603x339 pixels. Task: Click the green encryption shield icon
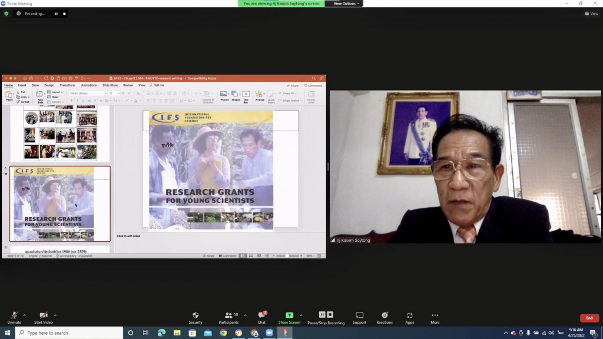tap(6, 14)
